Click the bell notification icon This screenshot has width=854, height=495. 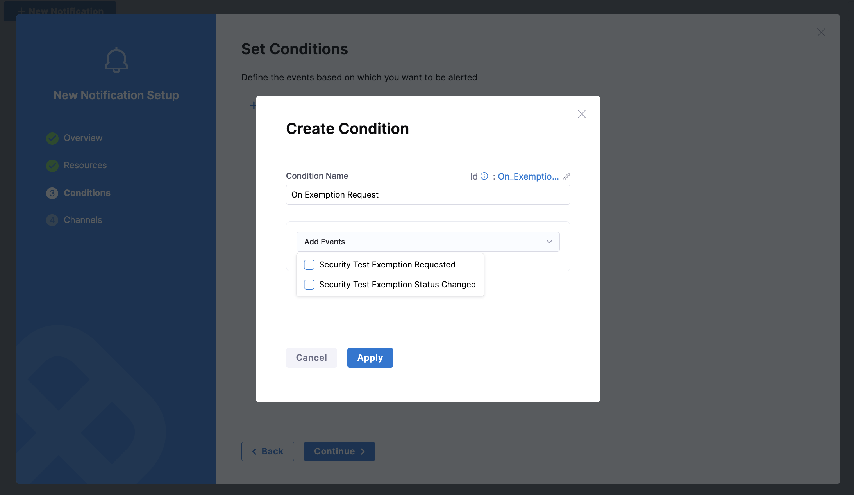(x=116, y=60)
